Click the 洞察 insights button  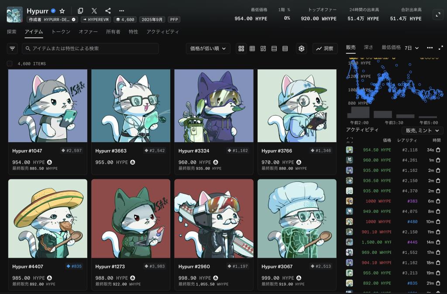pyautogui.click(x=325, y=48)
